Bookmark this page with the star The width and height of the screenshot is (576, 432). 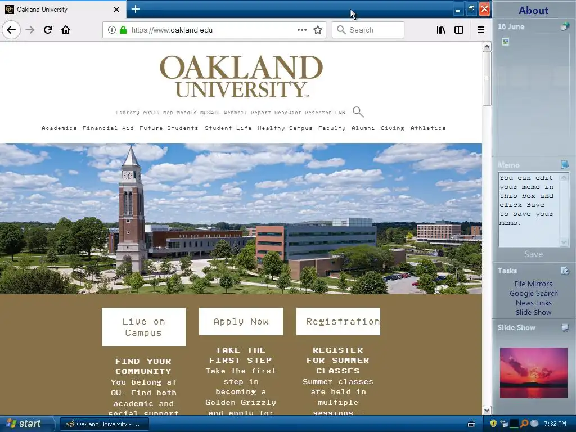(x=318, y=30)
